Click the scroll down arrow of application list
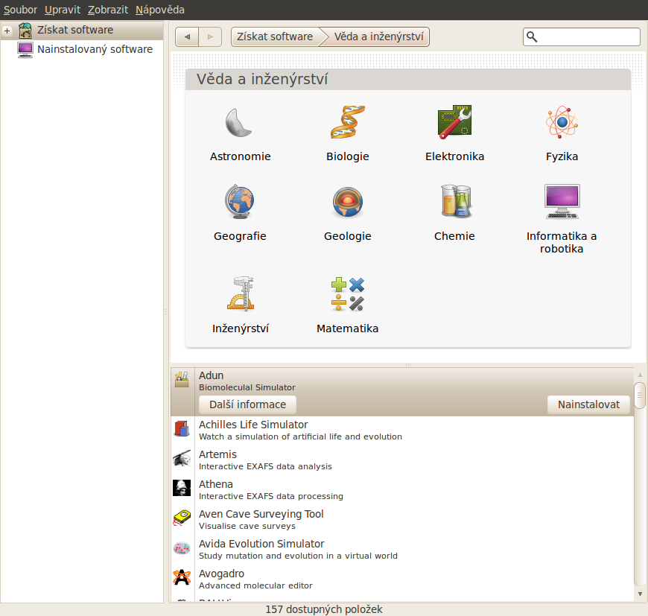 point(640,594)
